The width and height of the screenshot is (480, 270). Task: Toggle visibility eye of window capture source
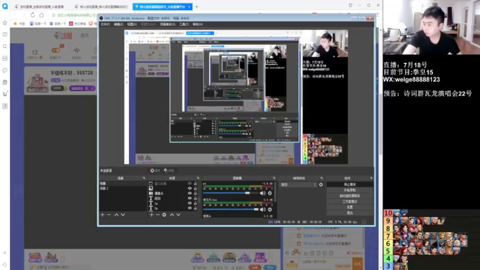pyautogui.click(x=190, y=184)
